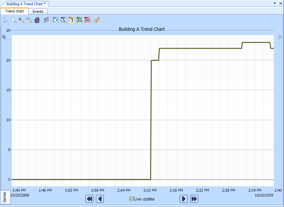Screen dimensions: 284x207
Task: Show the last hour using the clock calendar icon
Action: 56,20
